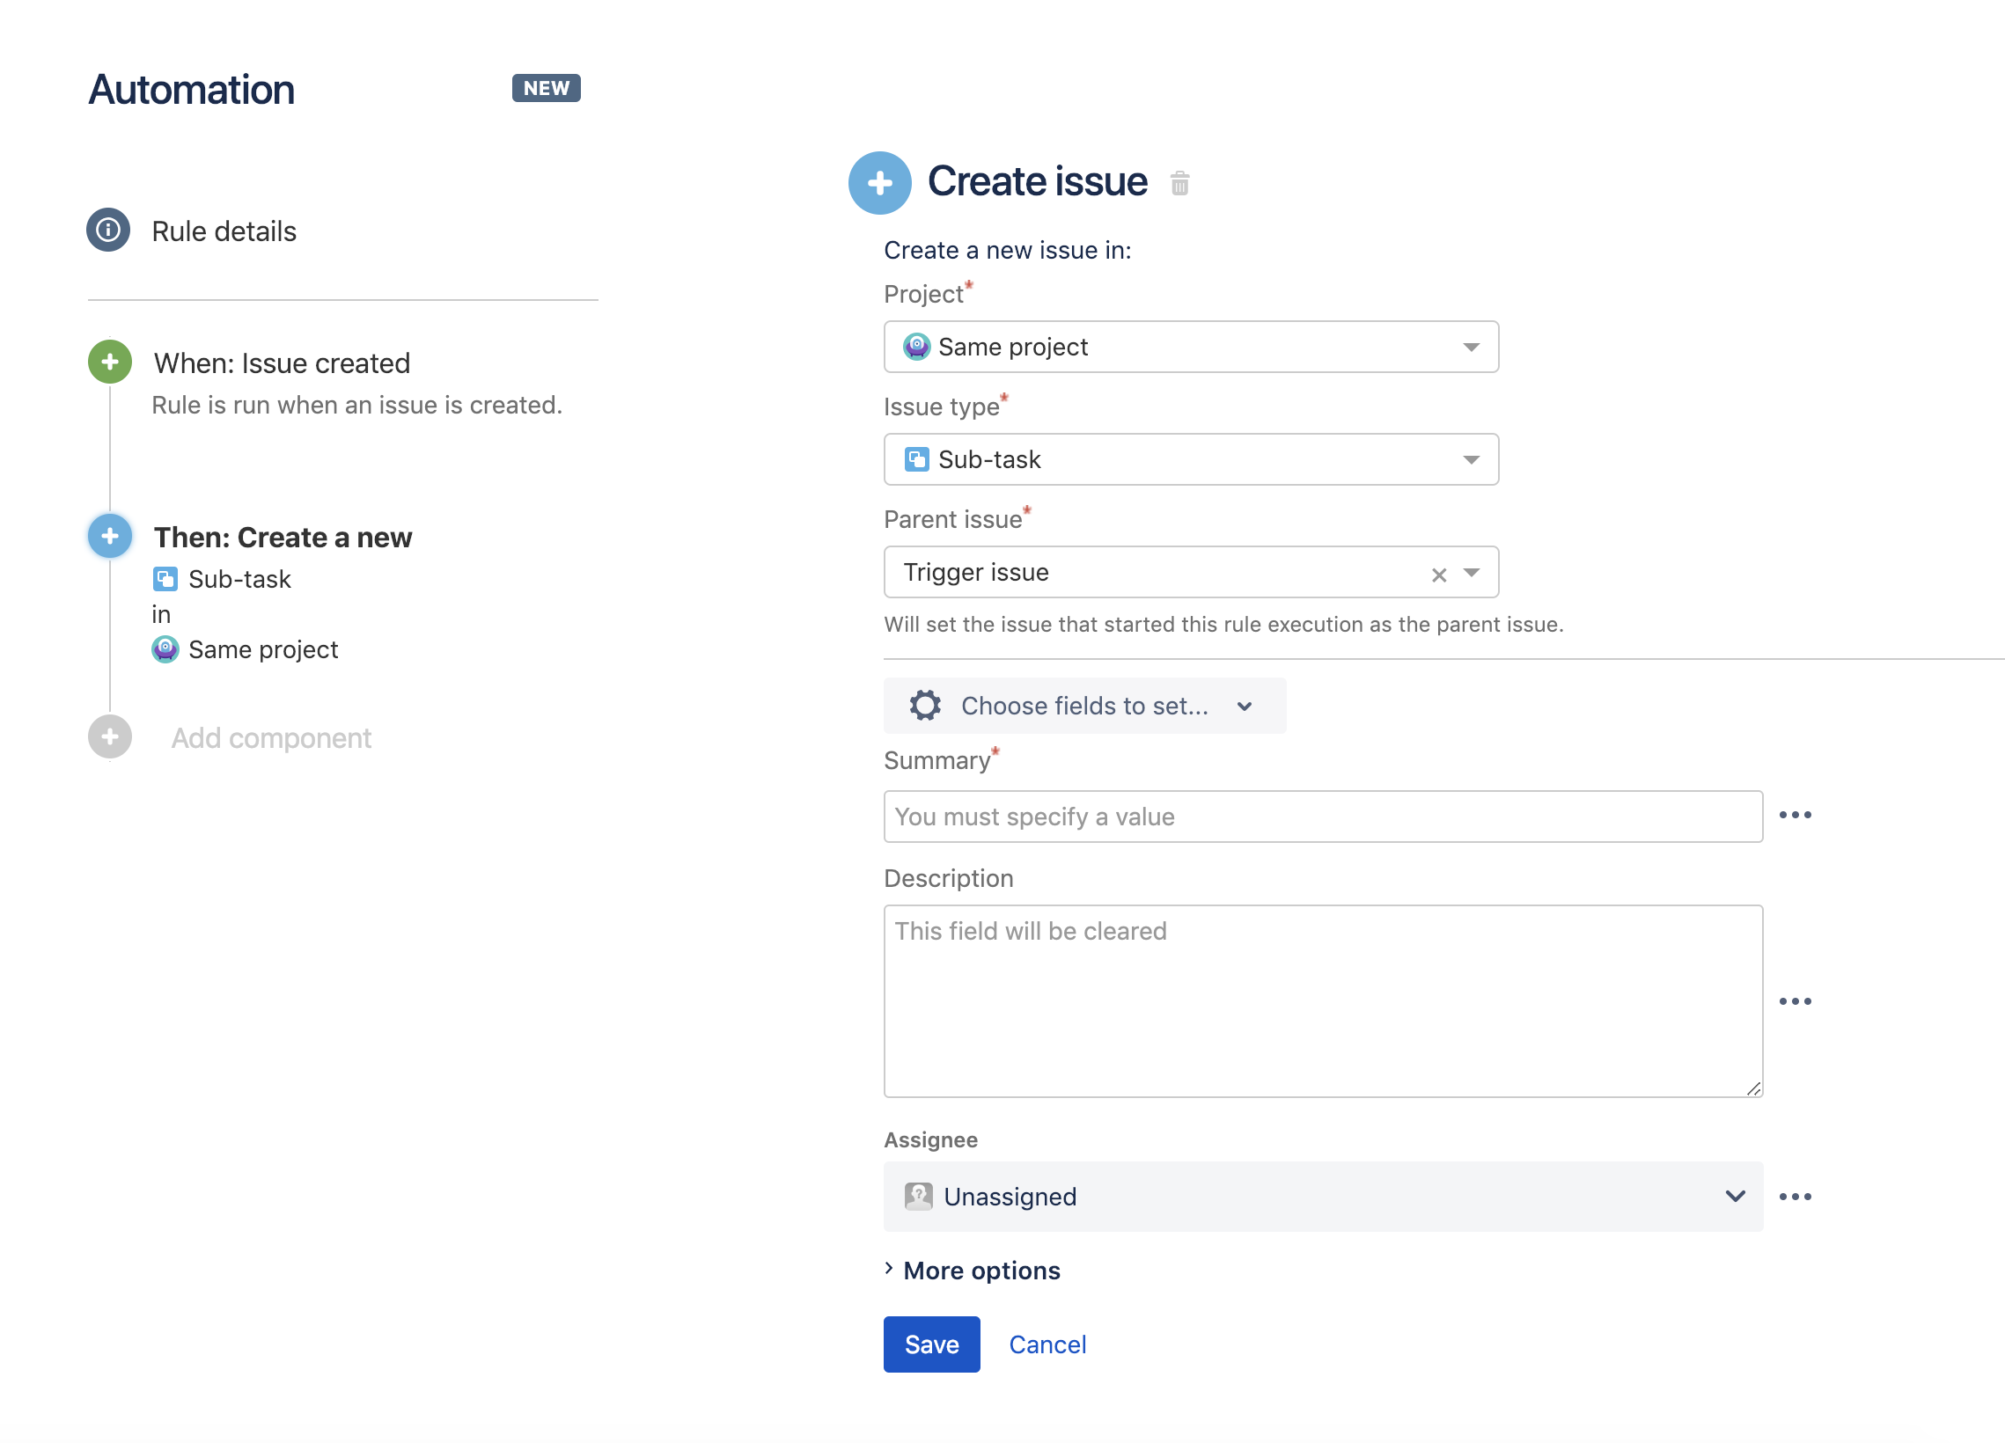
Task: Open the Assignee dropdown showing Unassigned
Action: pos(1323,1198)
